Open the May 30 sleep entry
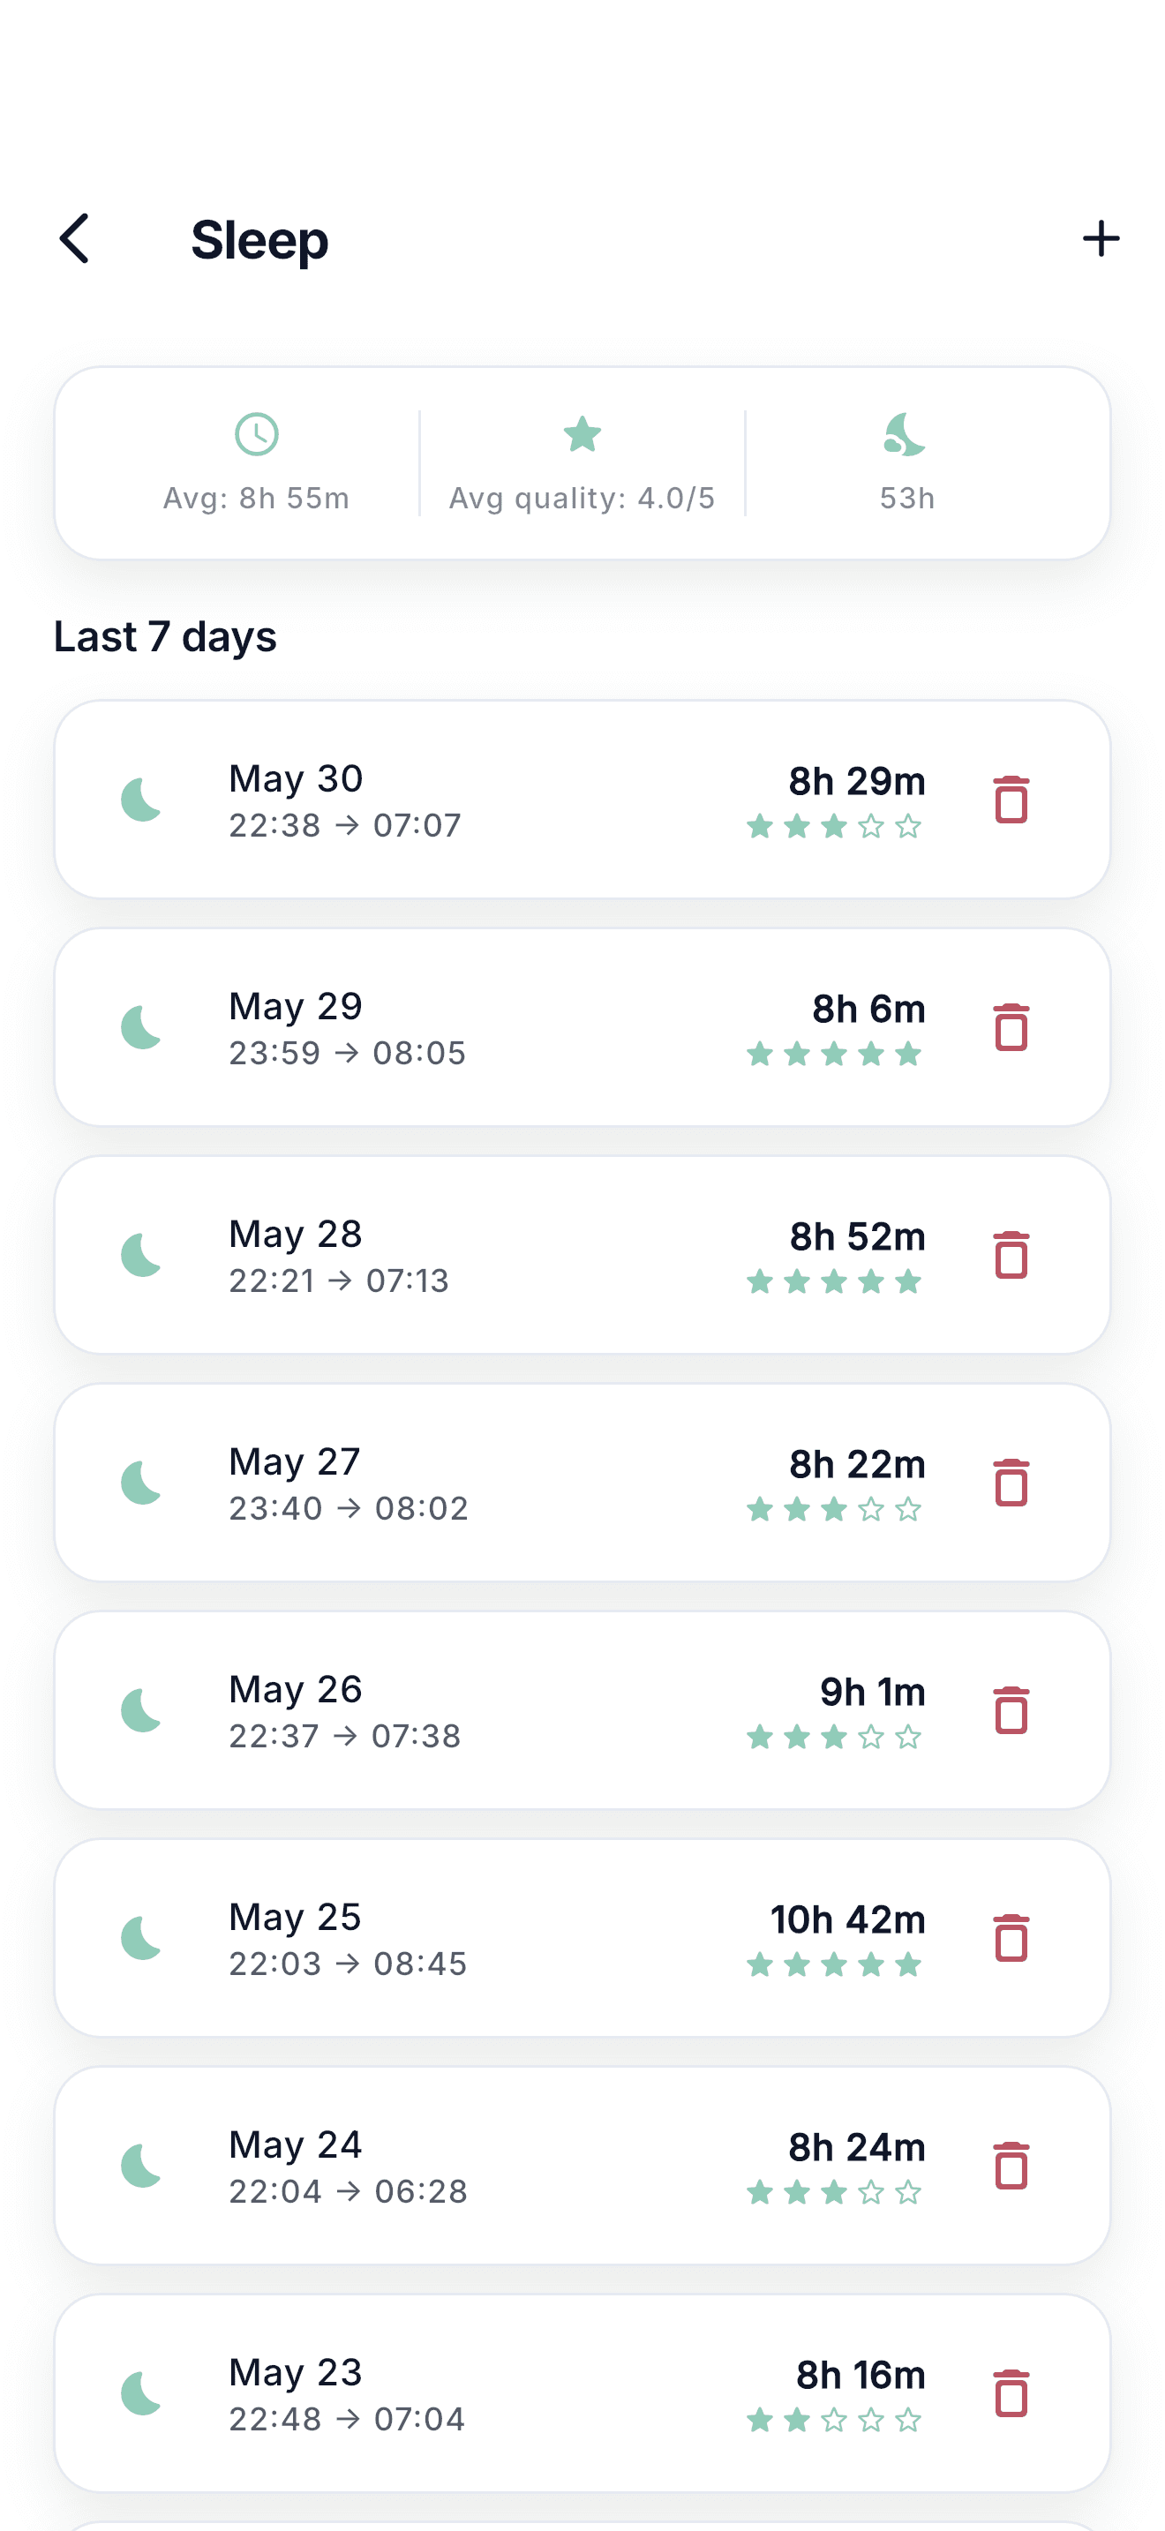This screenshot has width=1165, height=2531. pyautogui.click(x=582, y=800)
